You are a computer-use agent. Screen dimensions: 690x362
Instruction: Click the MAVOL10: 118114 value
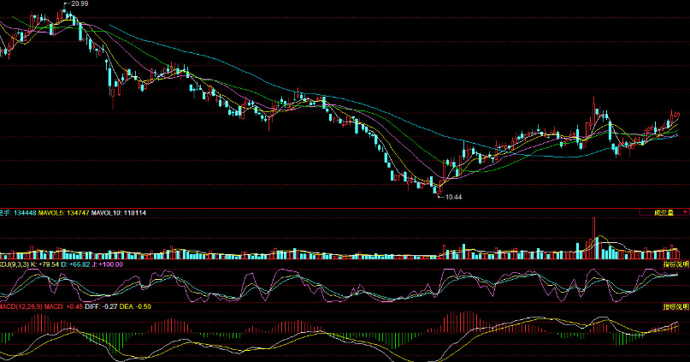click(119, 213)
